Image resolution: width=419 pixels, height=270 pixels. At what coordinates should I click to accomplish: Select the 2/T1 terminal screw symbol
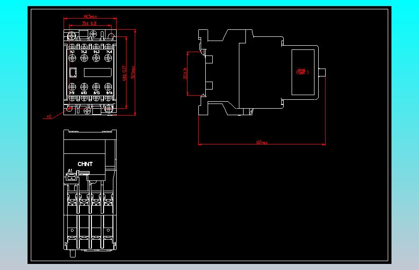click(72, 87)
